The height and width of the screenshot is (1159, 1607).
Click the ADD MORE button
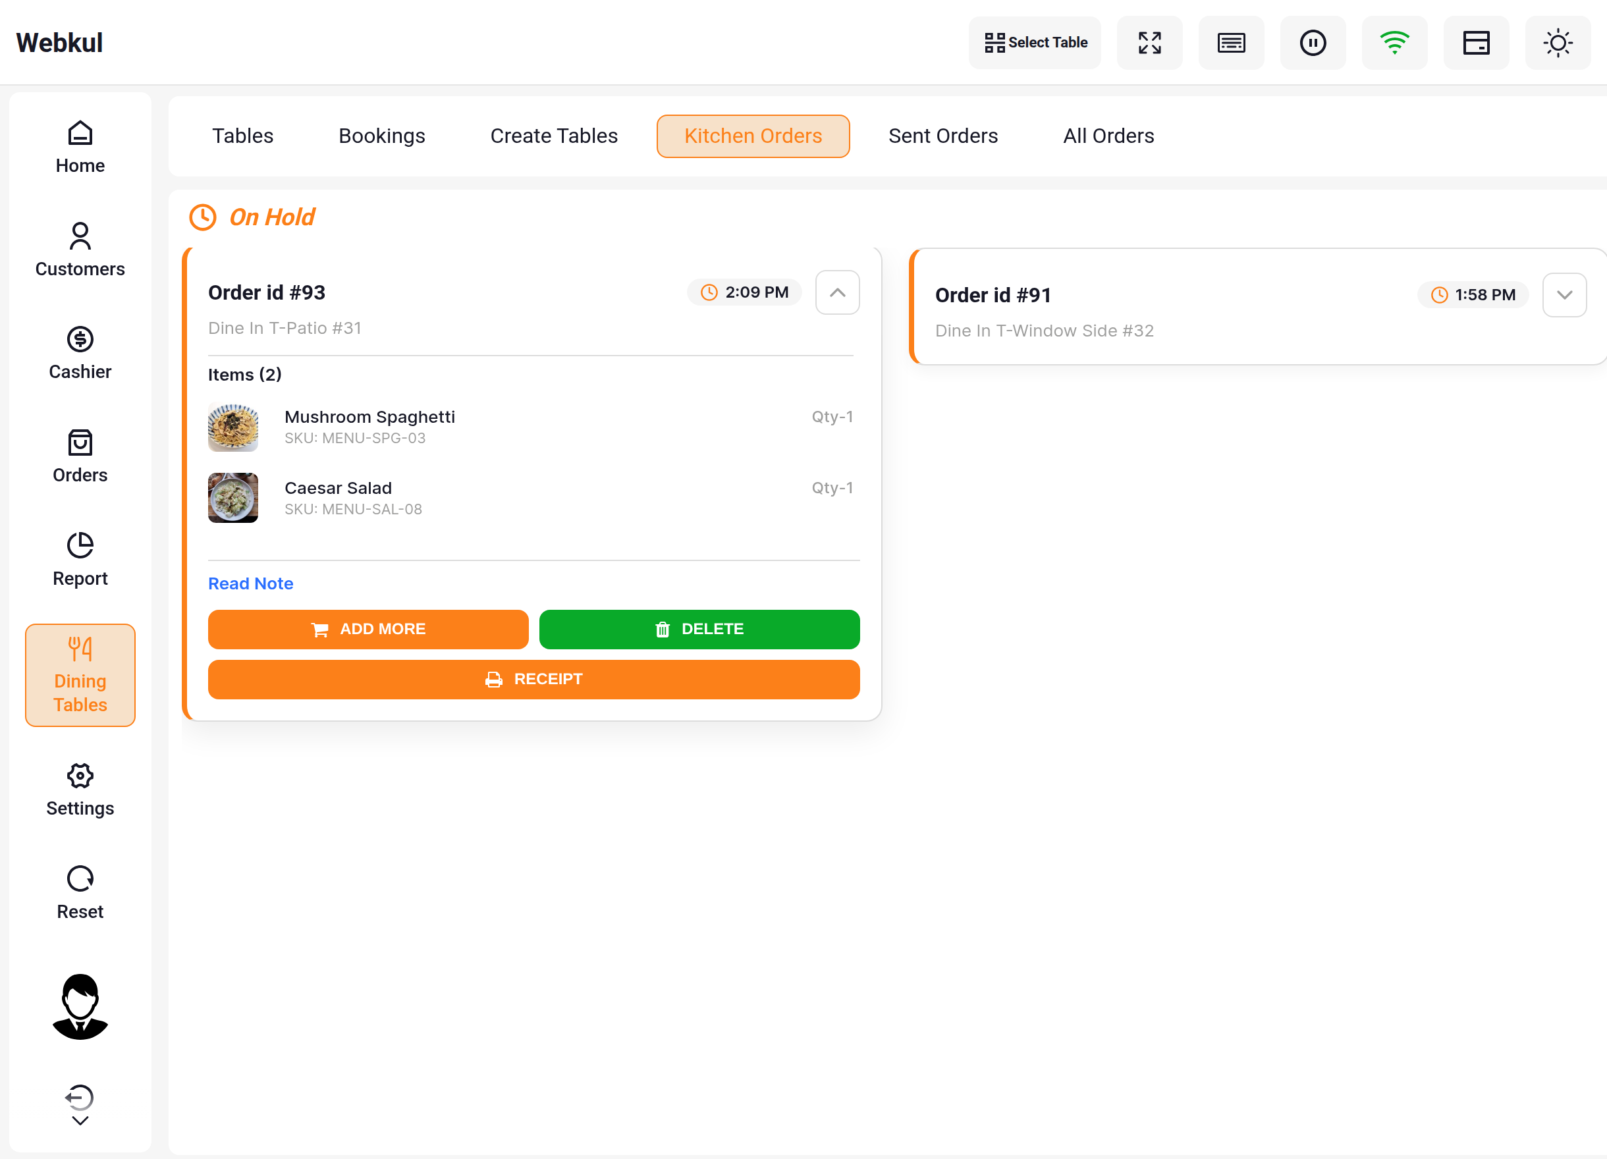(368, 629)
